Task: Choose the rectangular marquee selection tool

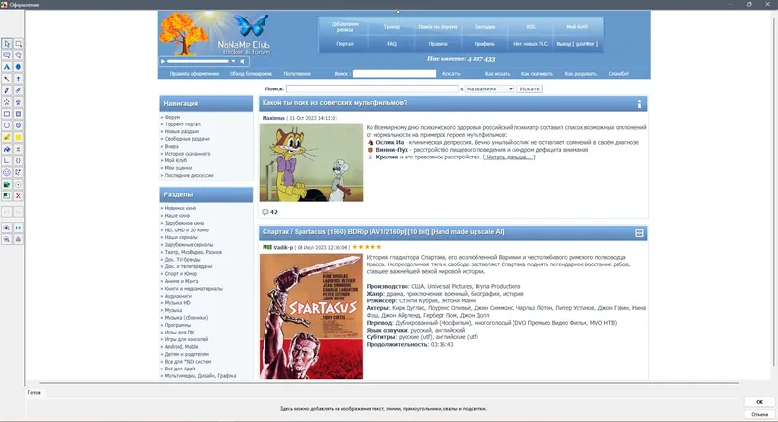Action: click(x=18, y=44)
